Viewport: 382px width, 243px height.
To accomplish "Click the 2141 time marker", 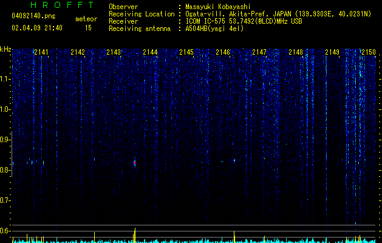I will click(x=41, y=52).
